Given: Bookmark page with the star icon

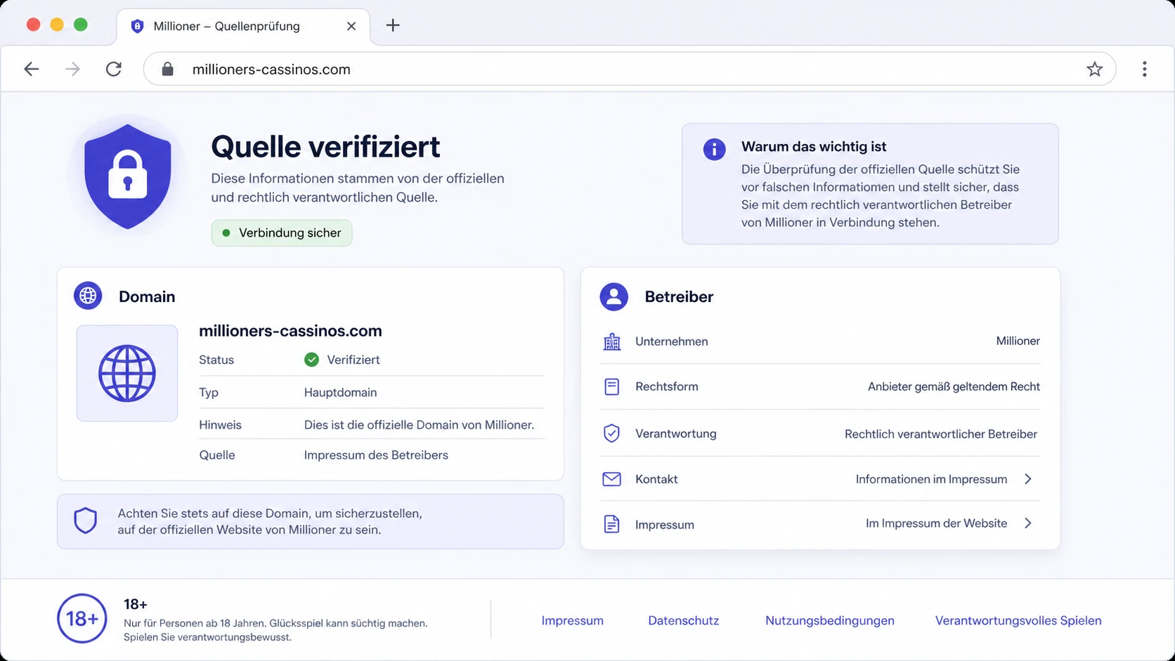Looking at the screenshot, I should pos(1094,69).
